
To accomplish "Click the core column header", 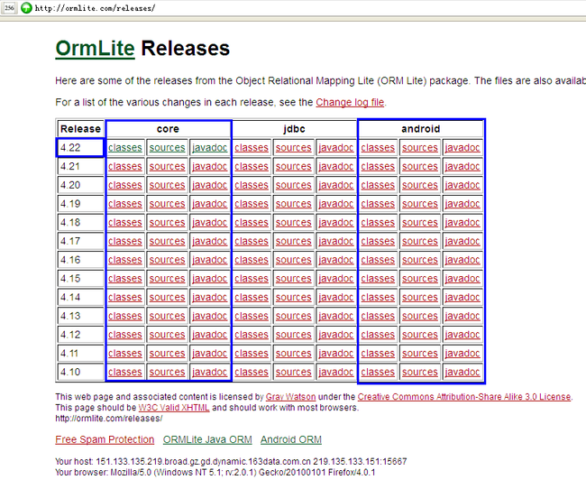I will click(169, 129).
